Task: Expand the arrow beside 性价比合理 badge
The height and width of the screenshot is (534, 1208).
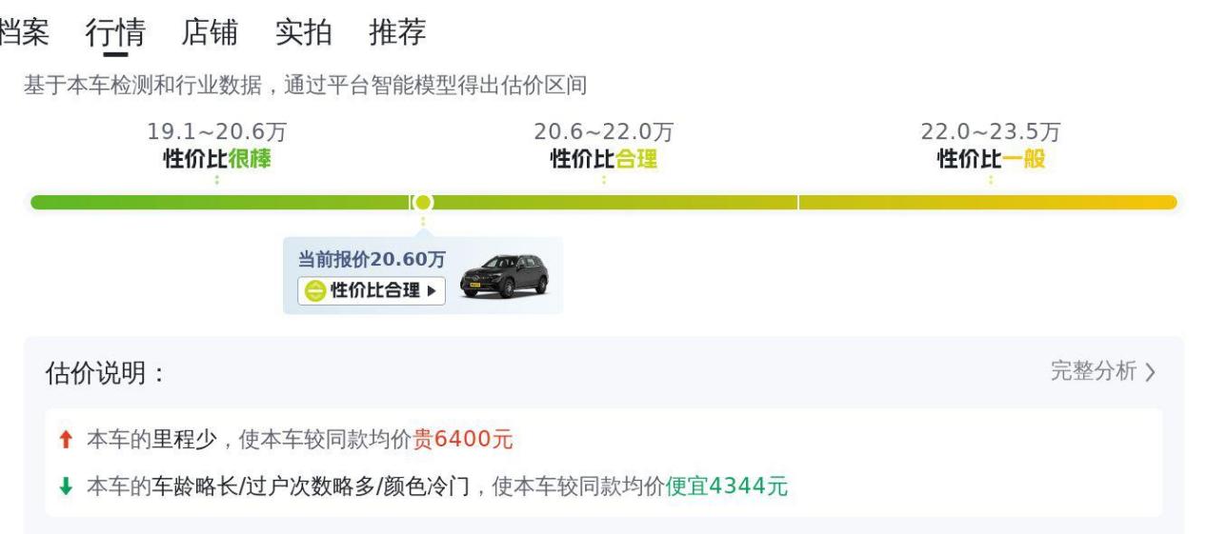Action: click(433, 290)
